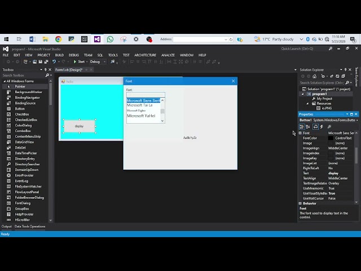Open Chrome from the taskbar
361x271 pixels.
[x=58, y=40]
